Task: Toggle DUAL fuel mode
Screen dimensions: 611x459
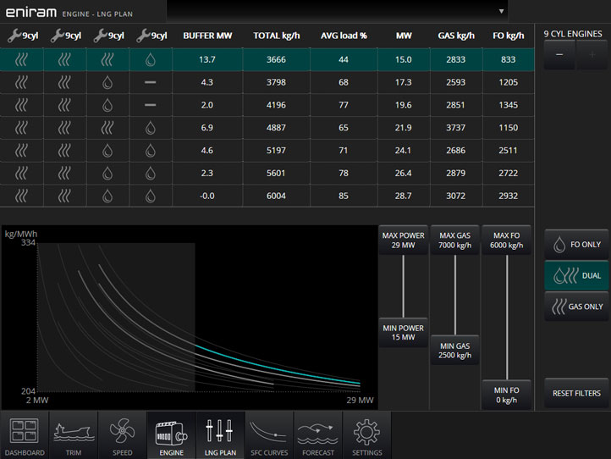Action: click(576, 276)
